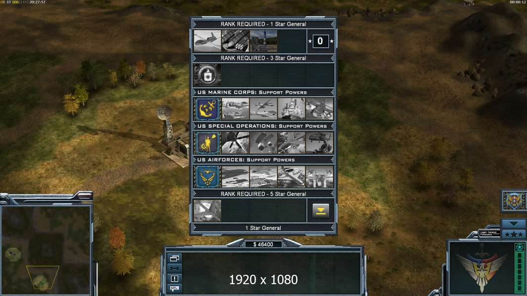Toggle the overlapping windows button in command bar
The width and height of the screenshot is (527, 296).
[175, 258]
